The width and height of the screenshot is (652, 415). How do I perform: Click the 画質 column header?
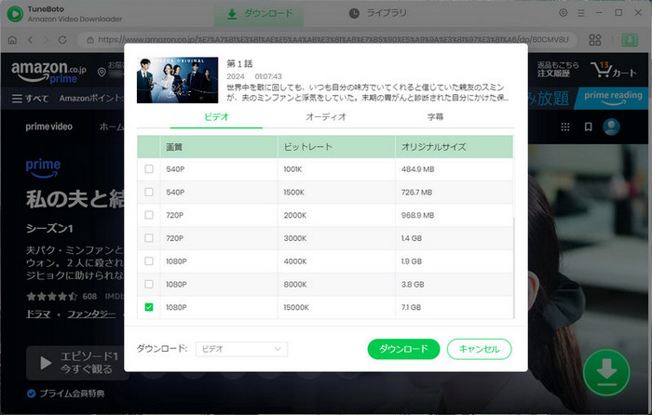tap(219, 147)
